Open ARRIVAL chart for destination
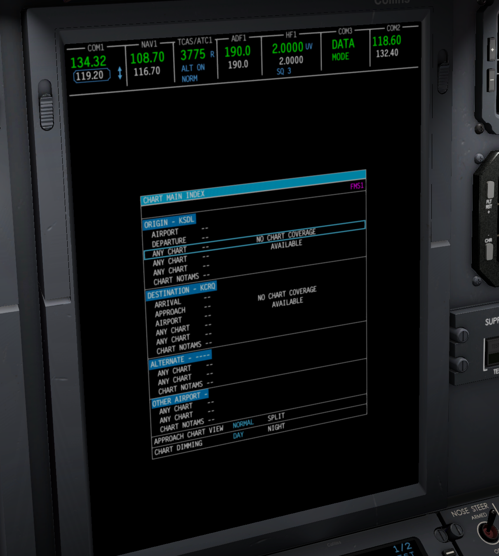The image size is (499, 556). pos(168,304)
